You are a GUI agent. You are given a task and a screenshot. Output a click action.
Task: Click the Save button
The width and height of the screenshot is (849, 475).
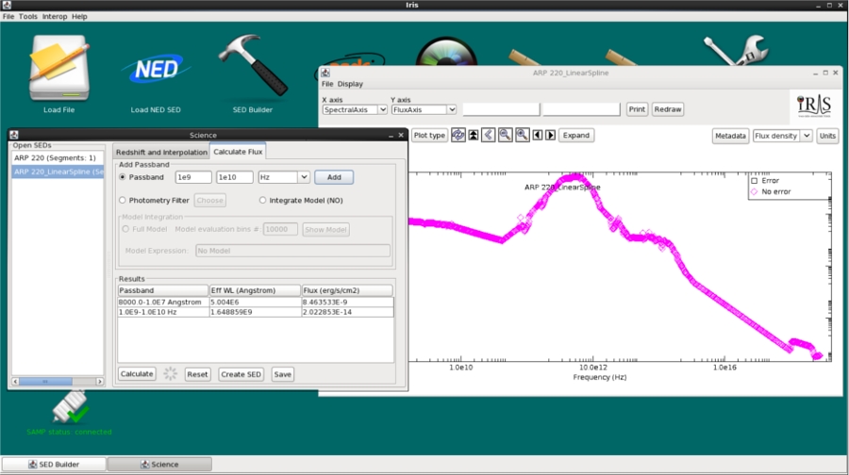click(x=283, y=374)
